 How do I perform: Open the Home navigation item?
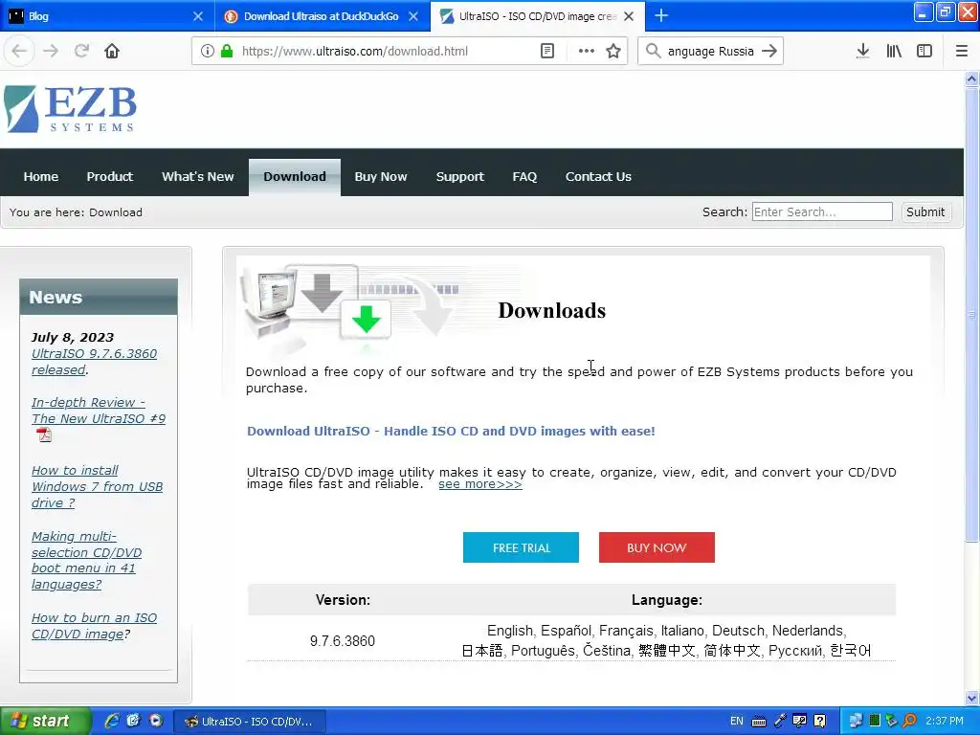point(40,176)
